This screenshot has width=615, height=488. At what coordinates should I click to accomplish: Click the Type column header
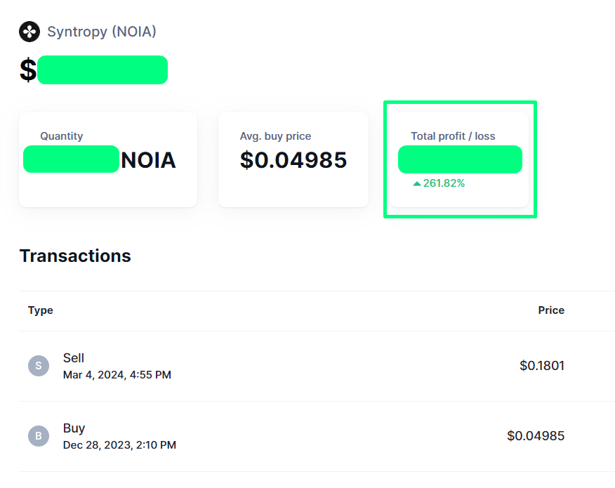[x=41, y=310]
